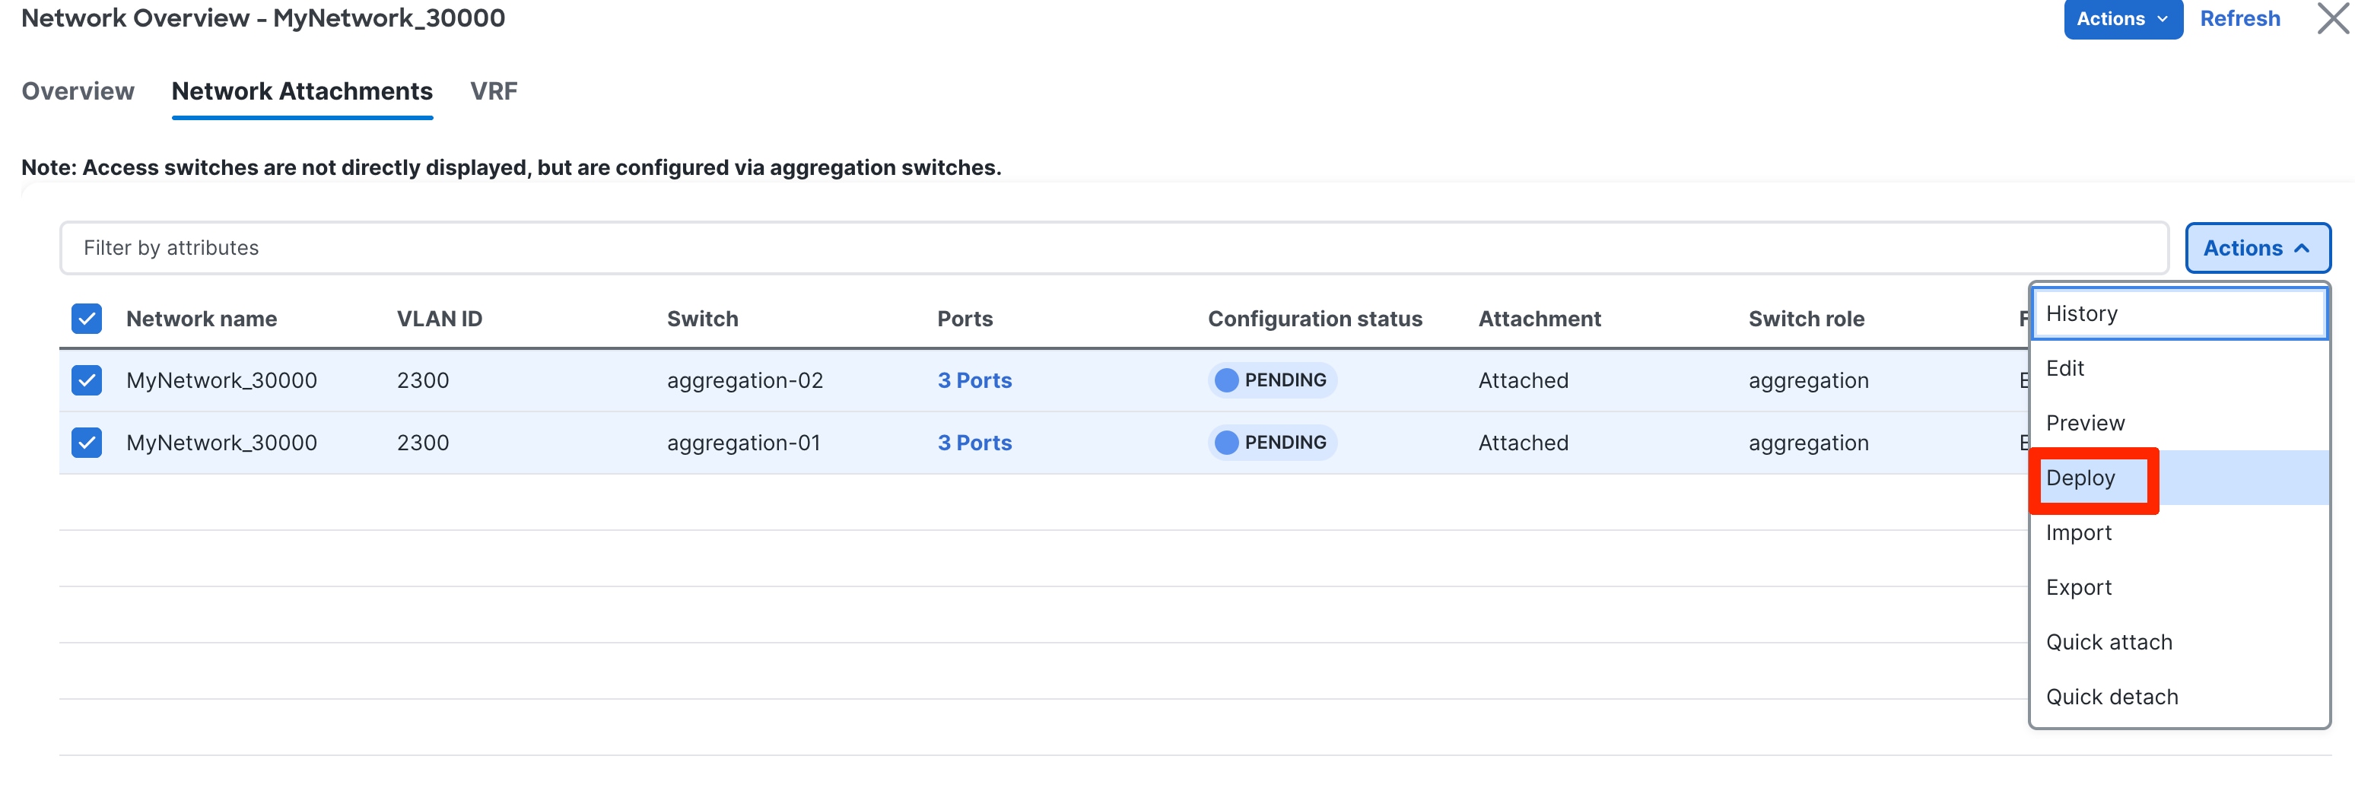Select Export from the Actions menu

tap(2079, 588)
